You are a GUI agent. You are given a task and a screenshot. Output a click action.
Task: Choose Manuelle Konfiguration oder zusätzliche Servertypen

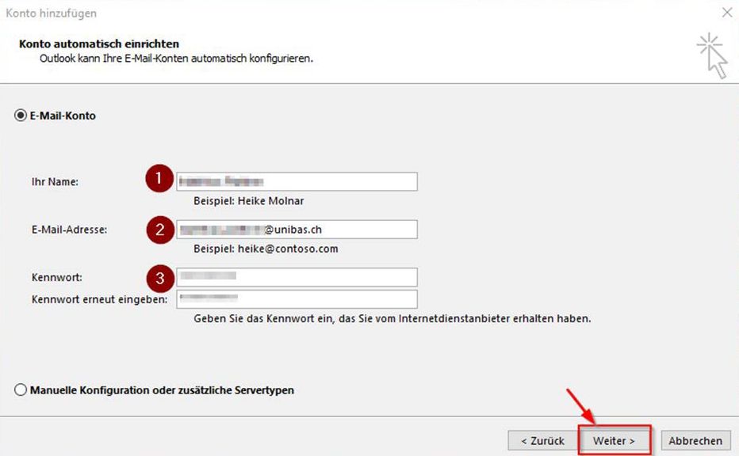(x=20, y=390)
